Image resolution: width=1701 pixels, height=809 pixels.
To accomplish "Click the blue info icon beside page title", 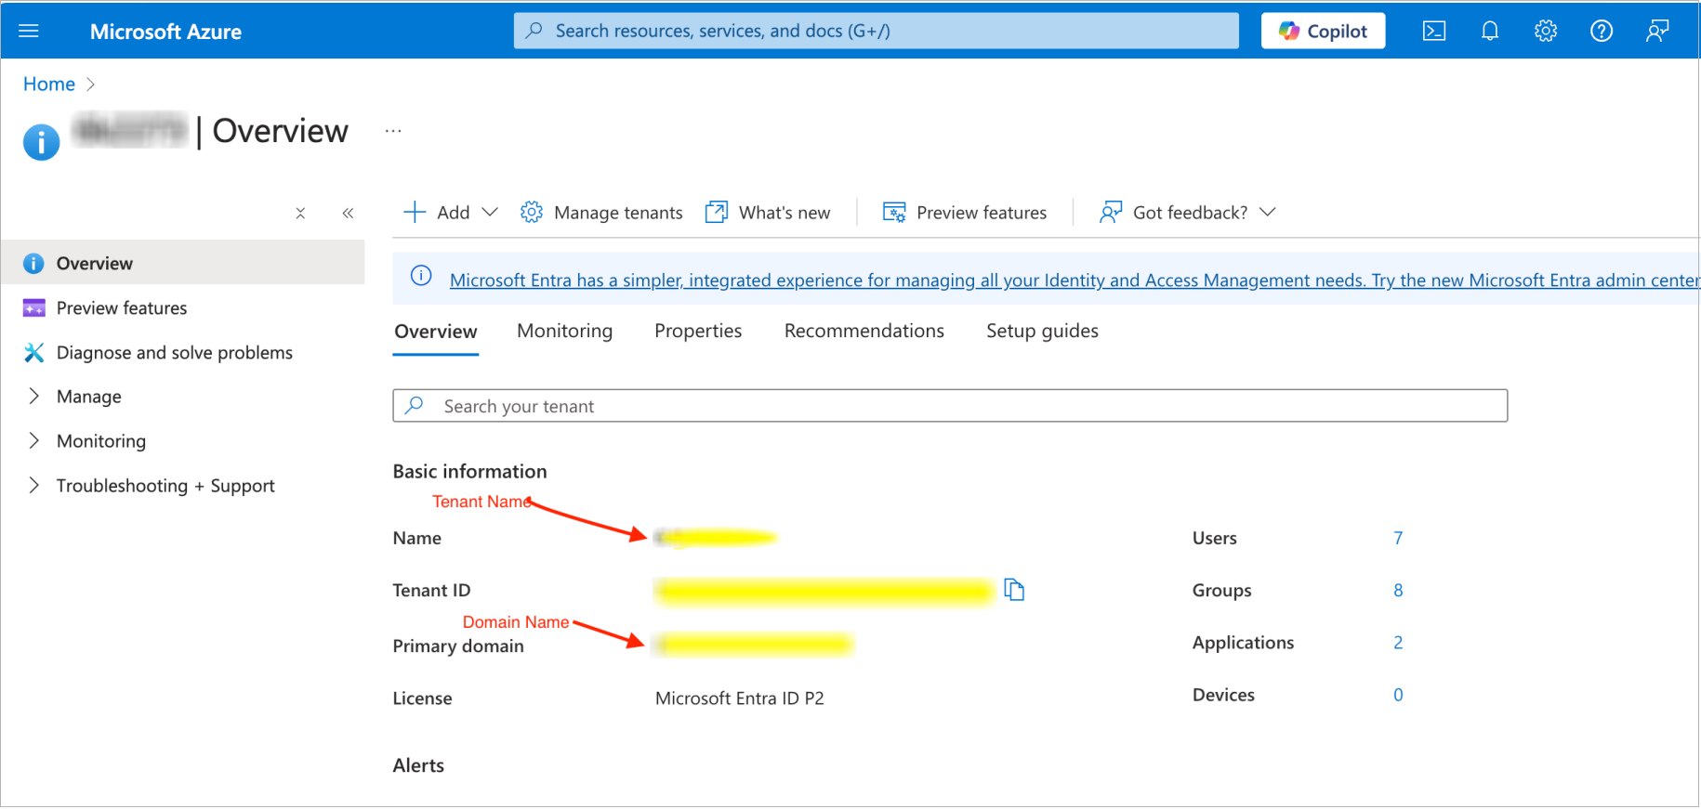I will [41, 142].
